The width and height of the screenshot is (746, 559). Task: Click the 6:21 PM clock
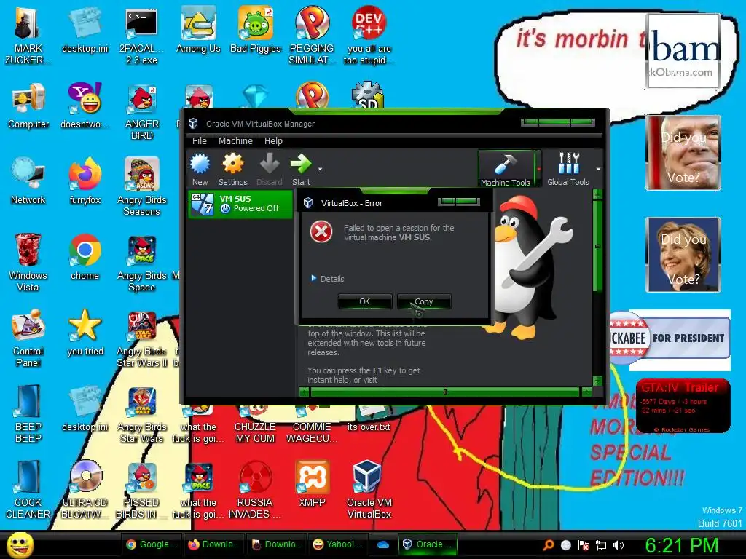pyautogui.click(x=681, y=546)
